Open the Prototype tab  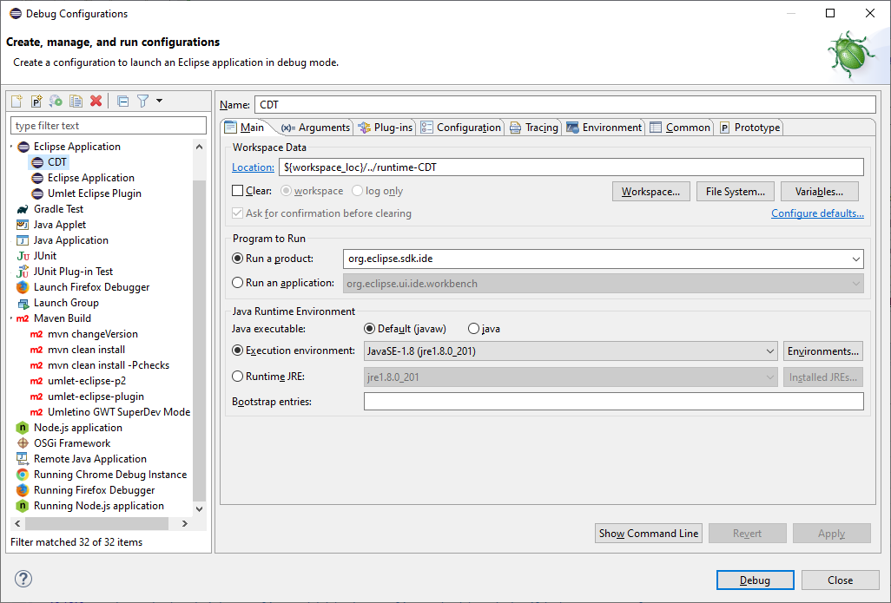click(749, 128)
